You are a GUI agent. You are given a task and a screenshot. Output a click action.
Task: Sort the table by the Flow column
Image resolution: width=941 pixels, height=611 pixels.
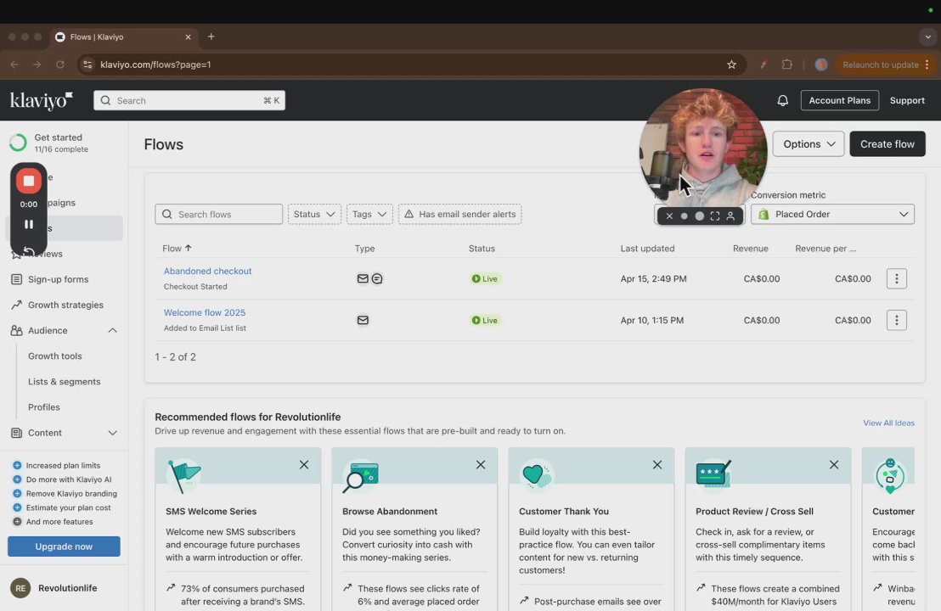177,249
